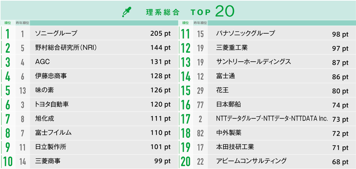Select the ソニーグループ row

pyautogui.click(x=56, y=33)
